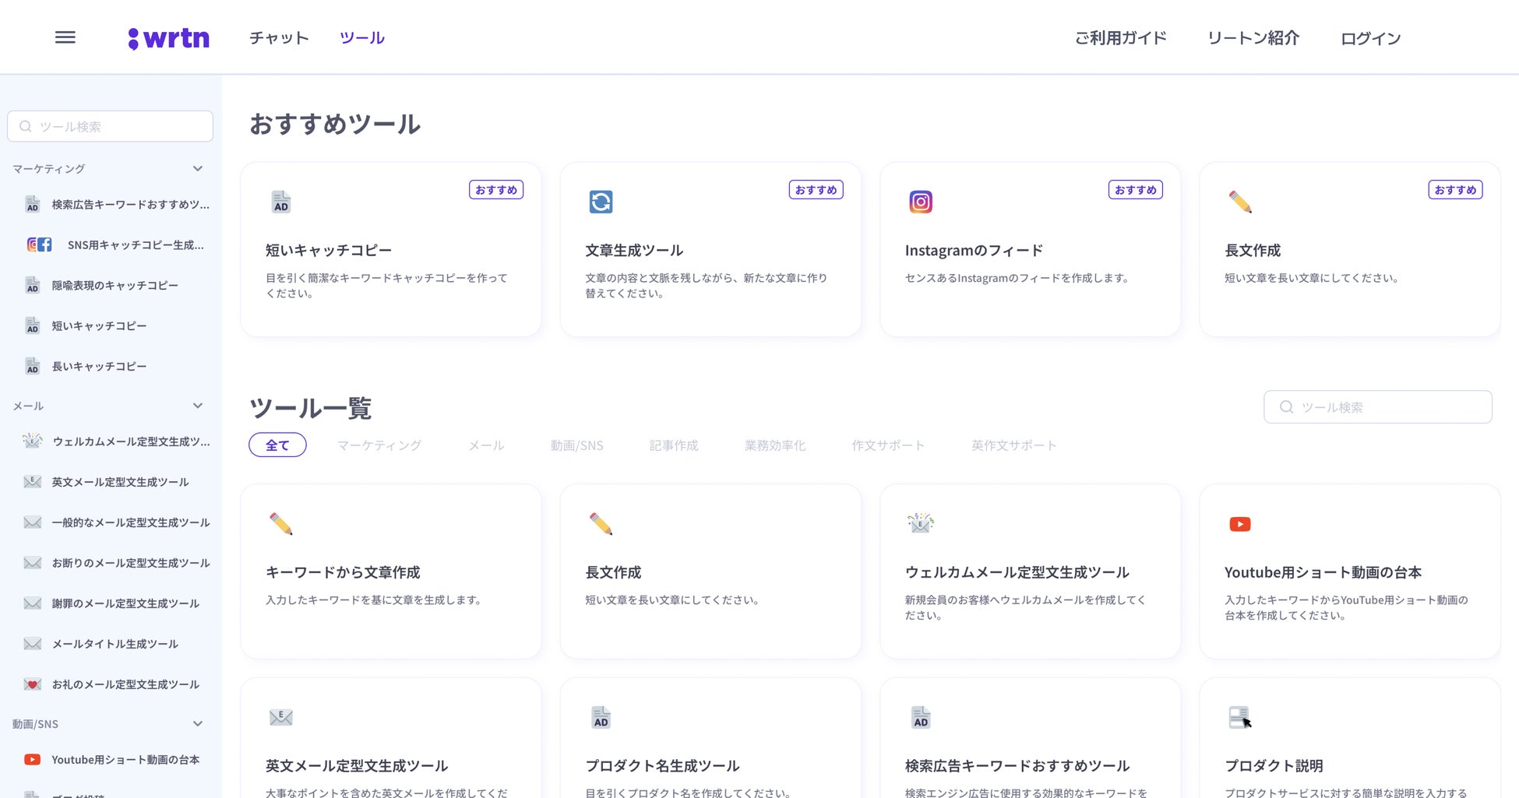
Task: Click the AD icon on 短いキャッチコピー recommended card
Action: click(x=281, y=202)
